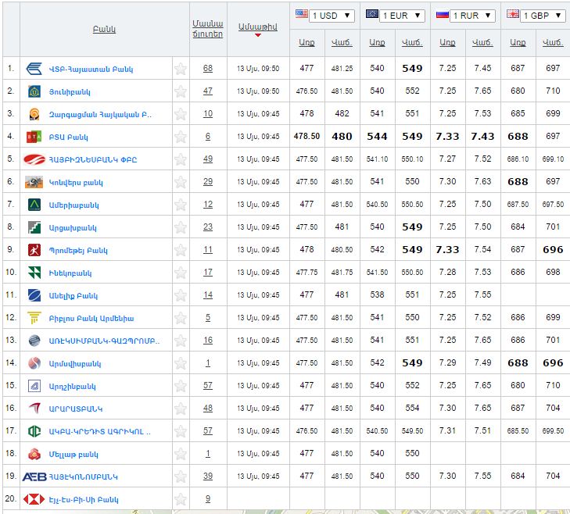The height and width of the screenshot is (514, 570).
Task: Sort by the Բանկ column header
Action: pyautogui.click(x=103, y=29)
